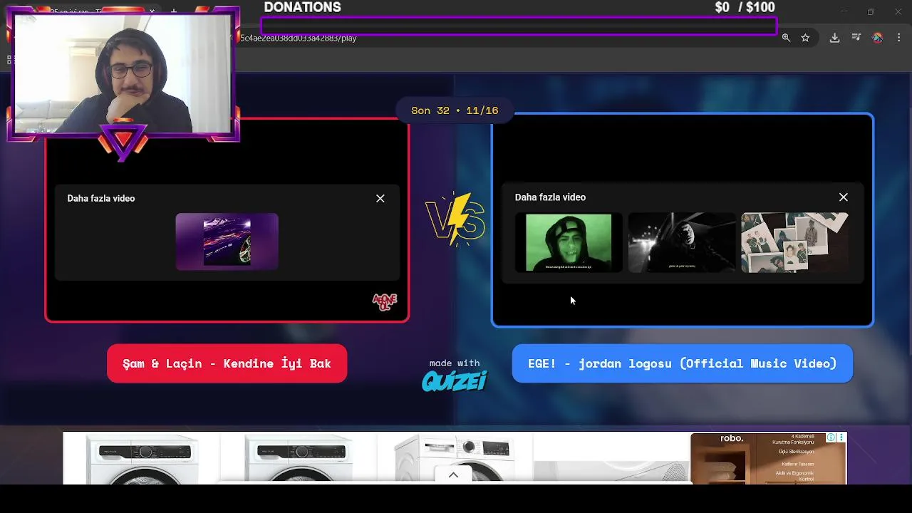Screen dimensions: 912x513
Task: Click the first washing machine ad image
Action: (x=143, y=459)
